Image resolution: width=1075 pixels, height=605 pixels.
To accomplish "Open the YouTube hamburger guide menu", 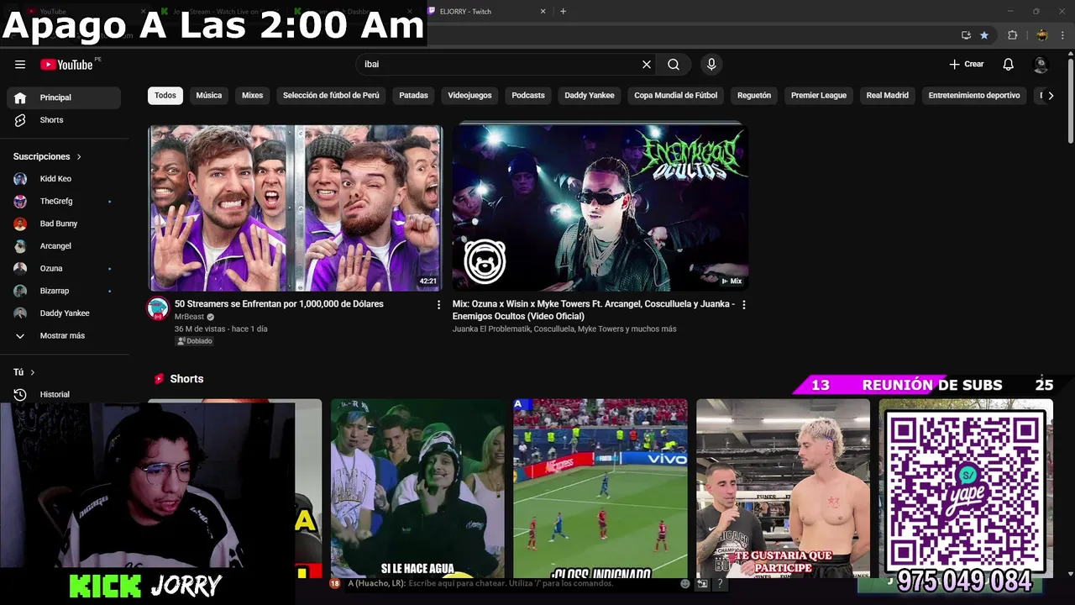I will 20,65.
